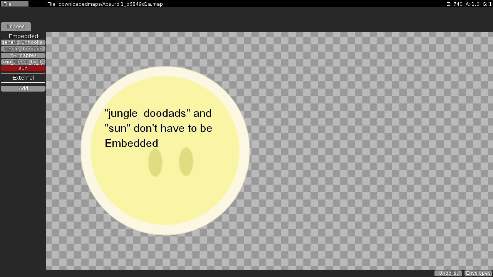Switch to the Images tab
Image resolution: width=493 pixels, height=277 pixels.
click(16, 27)
